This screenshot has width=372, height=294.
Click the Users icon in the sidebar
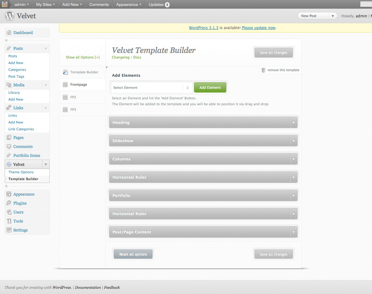[x=9, y=212]
